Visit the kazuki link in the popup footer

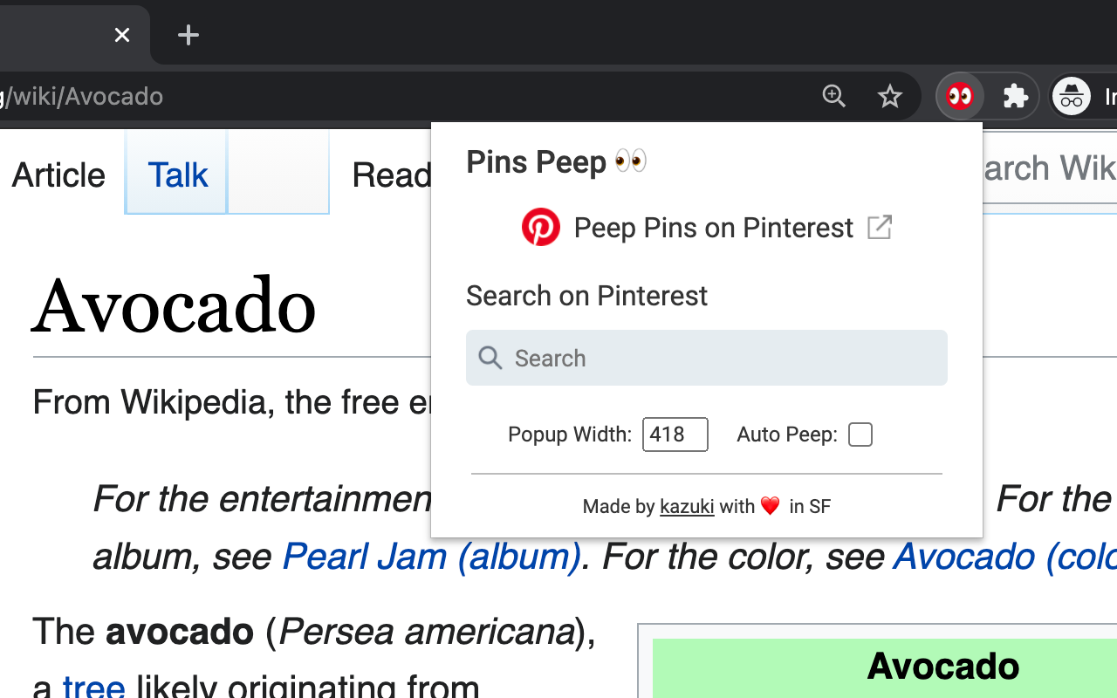tap(687, 506)
